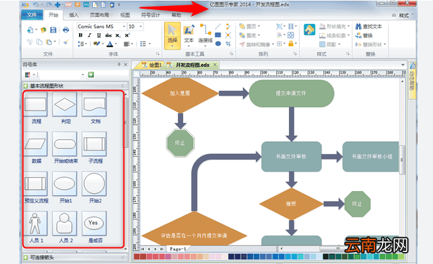Viewport: 433px width, 264px height.
Task: Toggle strikethrough abc formatting
Action: tap(108, 35)
